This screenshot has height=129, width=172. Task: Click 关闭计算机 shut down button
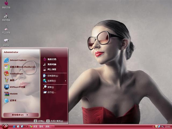tap(55, 121)
